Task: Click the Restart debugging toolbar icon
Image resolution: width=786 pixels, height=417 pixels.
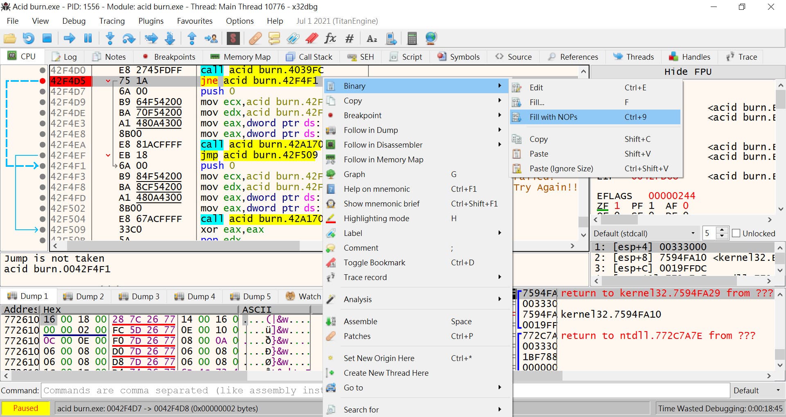Action: pyautogui.click(x=28, y=38)
